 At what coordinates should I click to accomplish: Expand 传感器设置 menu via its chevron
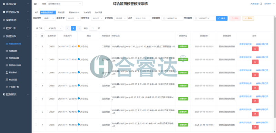[28, 12]
